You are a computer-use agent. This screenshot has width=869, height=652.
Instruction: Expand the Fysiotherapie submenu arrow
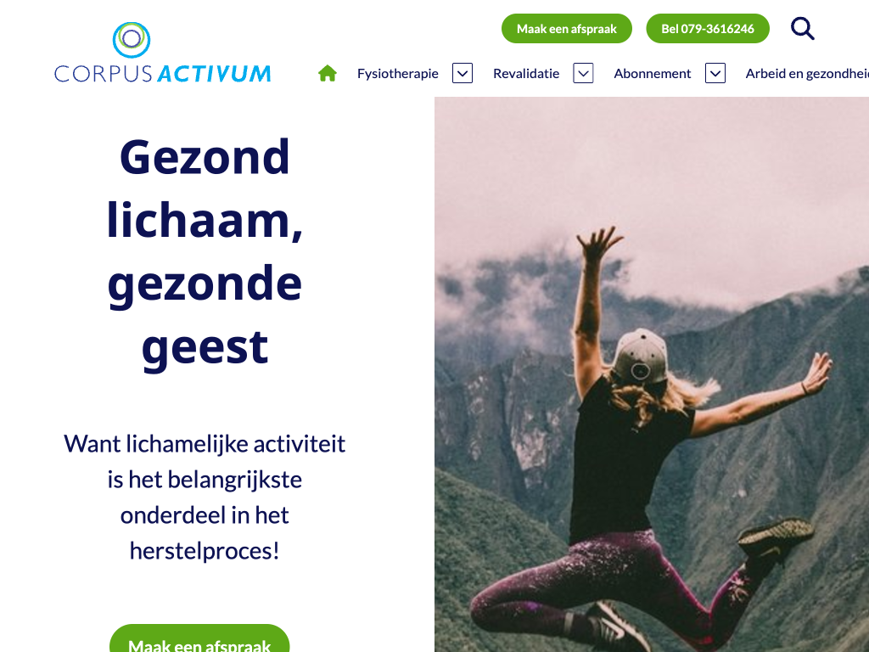[463, 73]
